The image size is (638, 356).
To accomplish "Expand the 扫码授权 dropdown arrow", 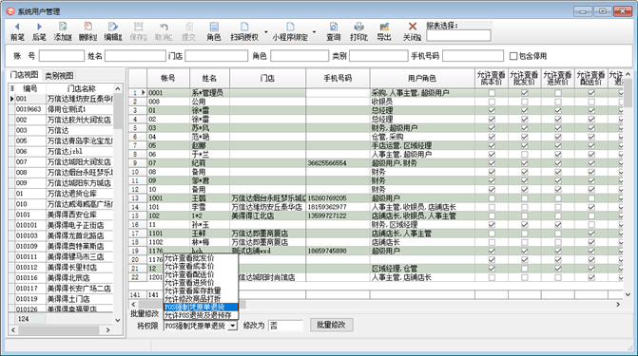I will pos(266,31).
